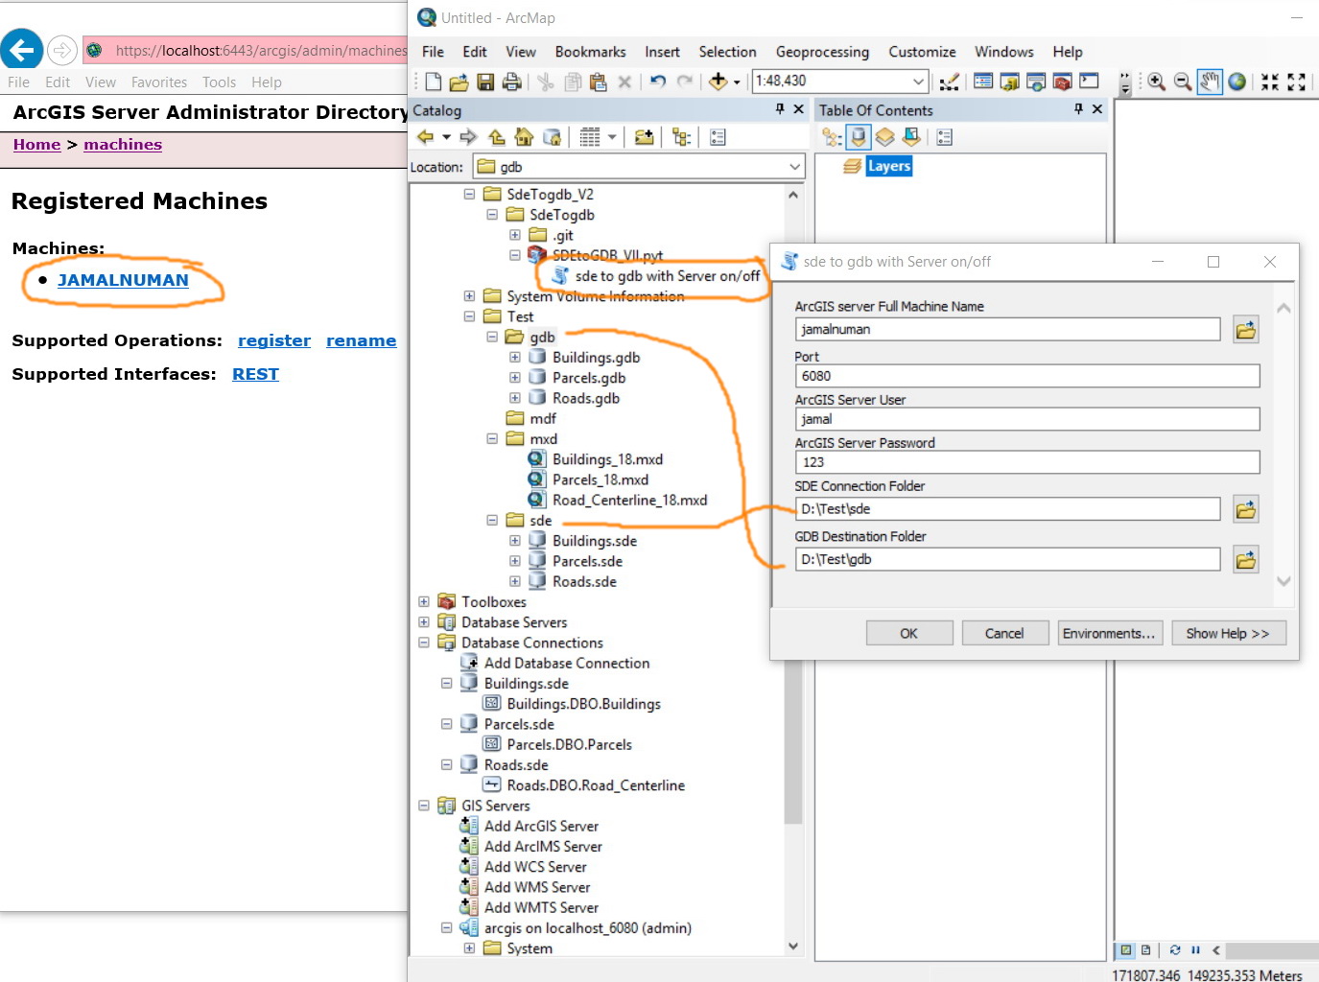Click Connect To Folder icon in Catalog
The image size is (1319, 982).
(x=645, y=137)
